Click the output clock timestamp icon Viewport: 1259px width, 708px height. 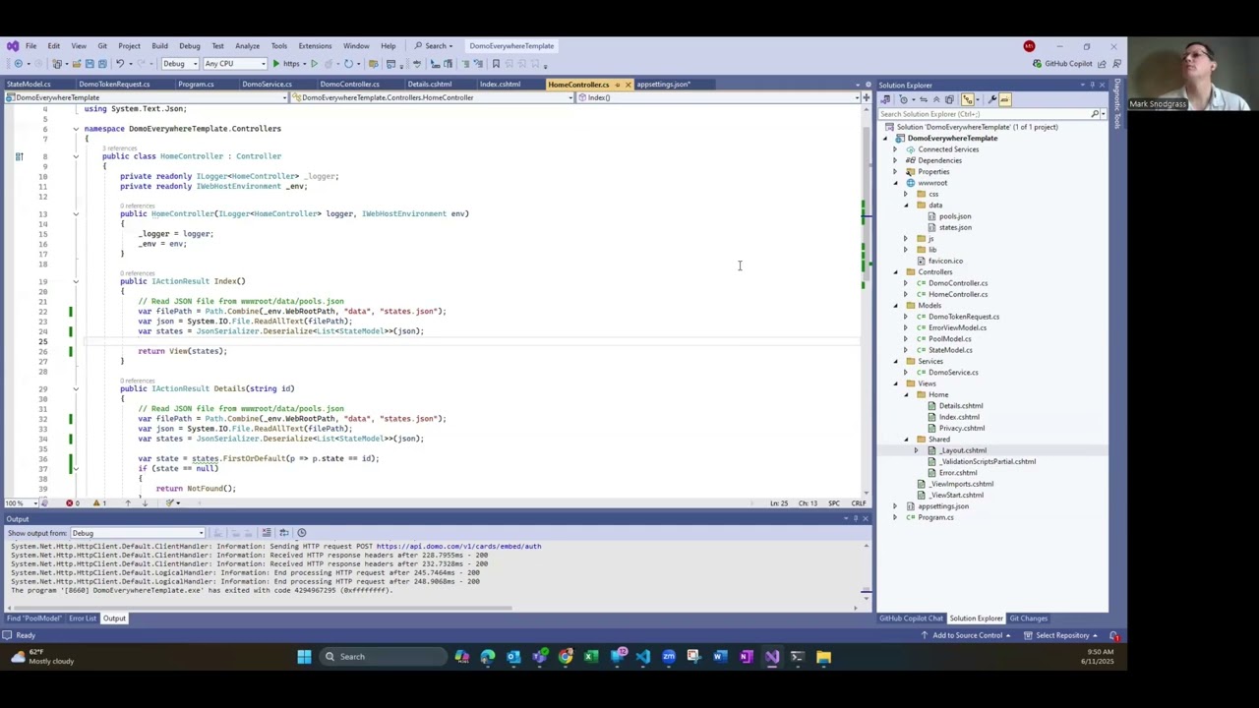[x=302, y=533]
